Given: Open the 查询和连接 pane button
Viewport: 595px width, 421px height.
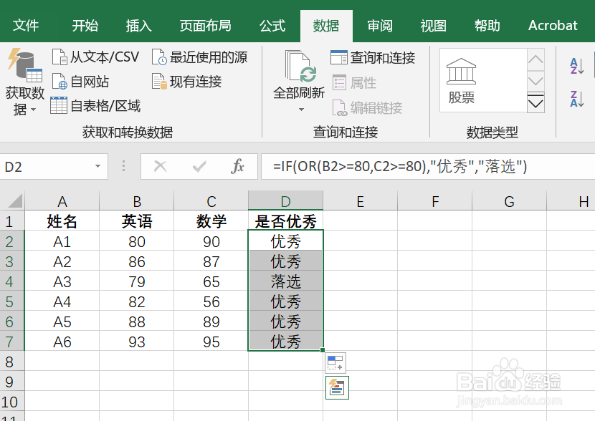Looking at the screenshot, I should [x=373, y=57].
